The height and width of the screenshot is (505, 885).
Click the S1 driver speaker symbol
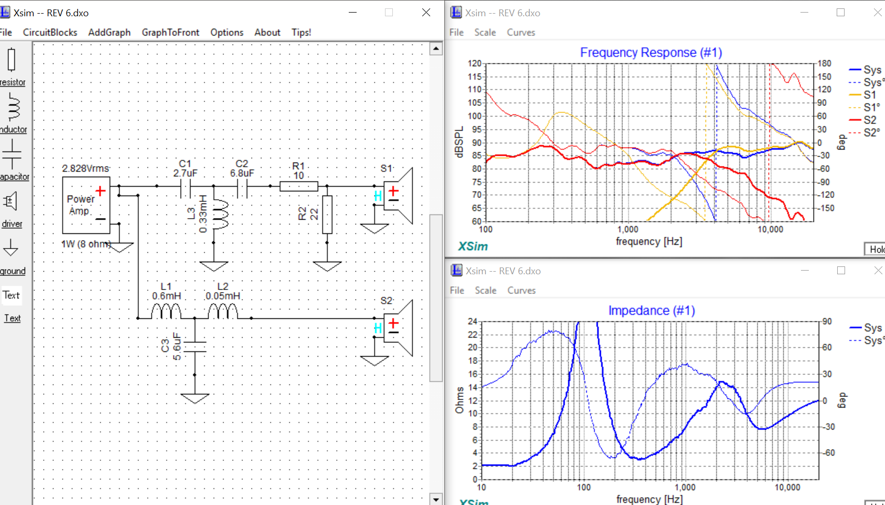[x=398, y=196]
